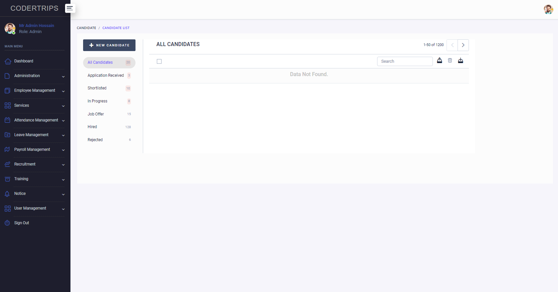Select the Hired filter
Image resolution: width=558 pixels, height=292 pixels.
tap(109, 127)
